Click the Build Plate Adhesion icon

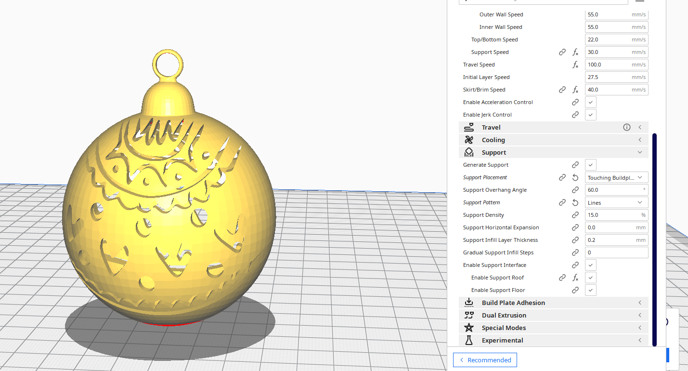click(468, 302)
